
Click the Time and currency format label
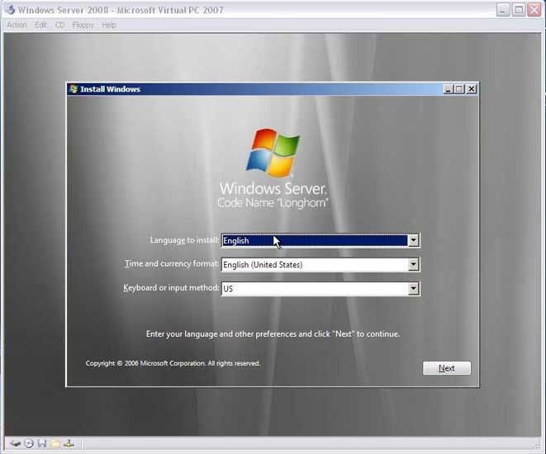(172, 263)
